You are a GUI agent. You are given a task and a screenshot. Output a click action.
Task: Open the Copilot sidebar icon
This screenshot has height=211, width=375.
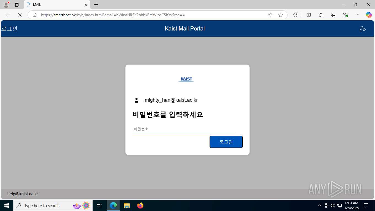click(x=369, y=15)
